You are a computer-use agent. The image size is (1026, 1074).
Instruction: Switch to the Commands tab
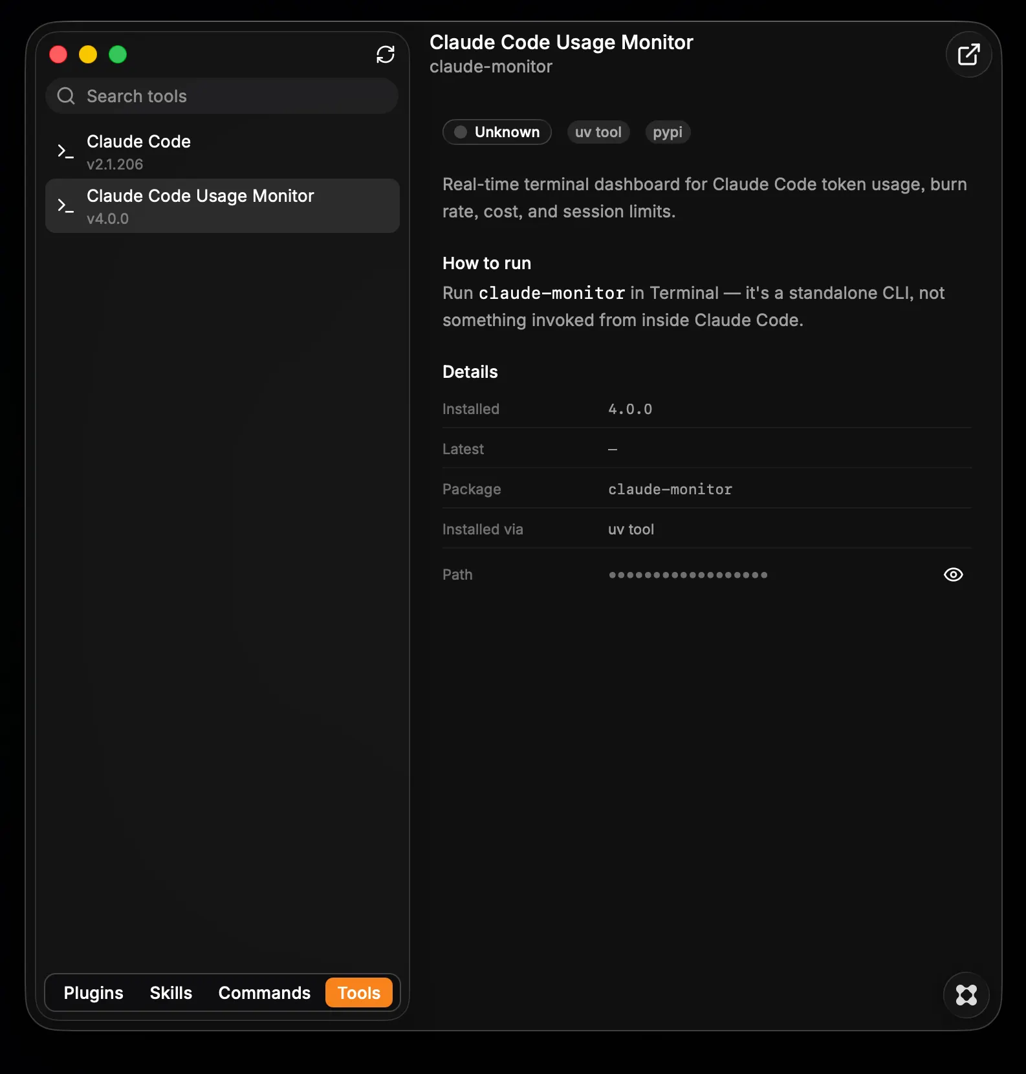click(x=265, y=992)
